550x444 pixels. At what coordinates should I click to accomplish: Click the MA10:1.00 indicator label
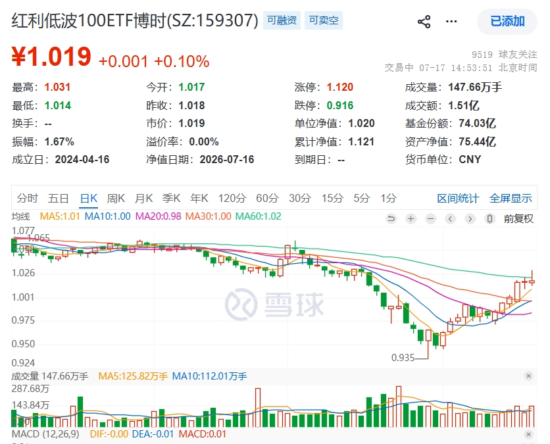pyautogui.click(x=108, y=216)
